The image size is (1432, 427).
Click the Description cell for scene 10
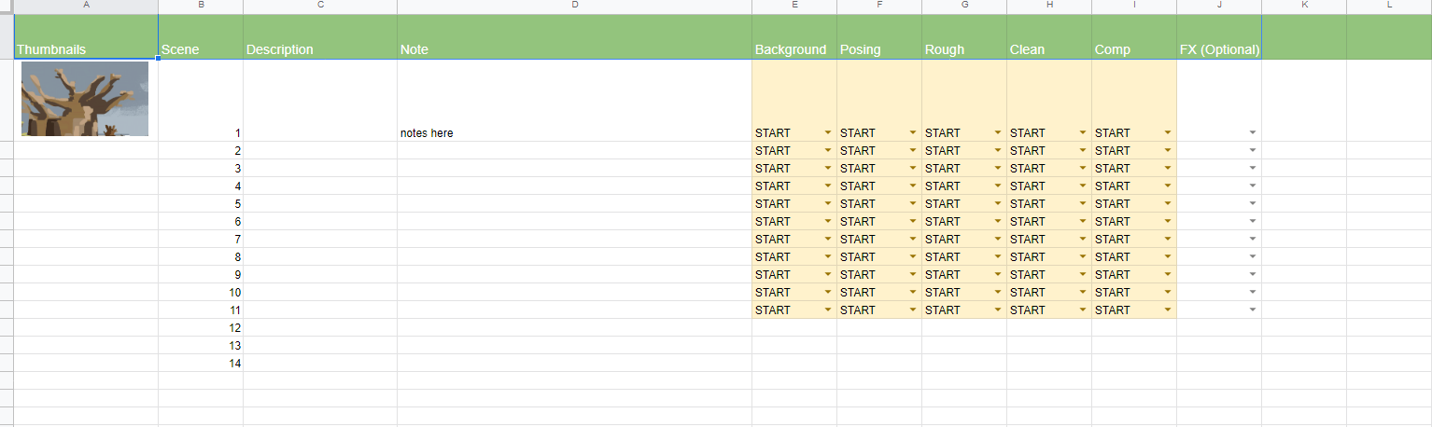click(x=320, y=293)
